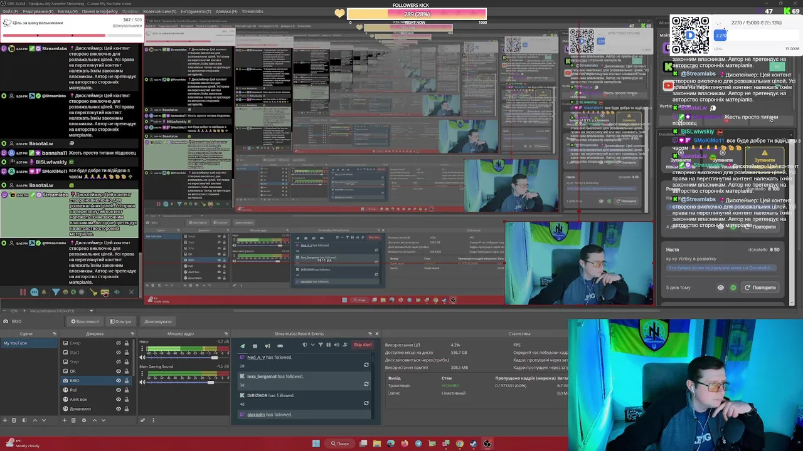Open the Файл (F) menu
803x451 pixels.
click(10, 11)
